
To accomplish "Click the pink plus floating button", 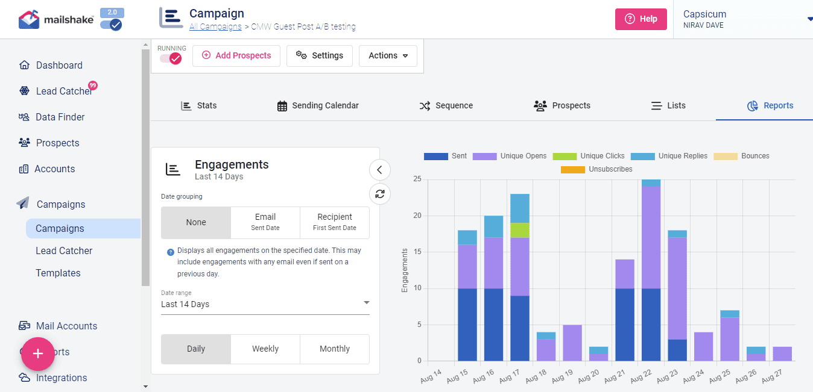I will (38, 353).
